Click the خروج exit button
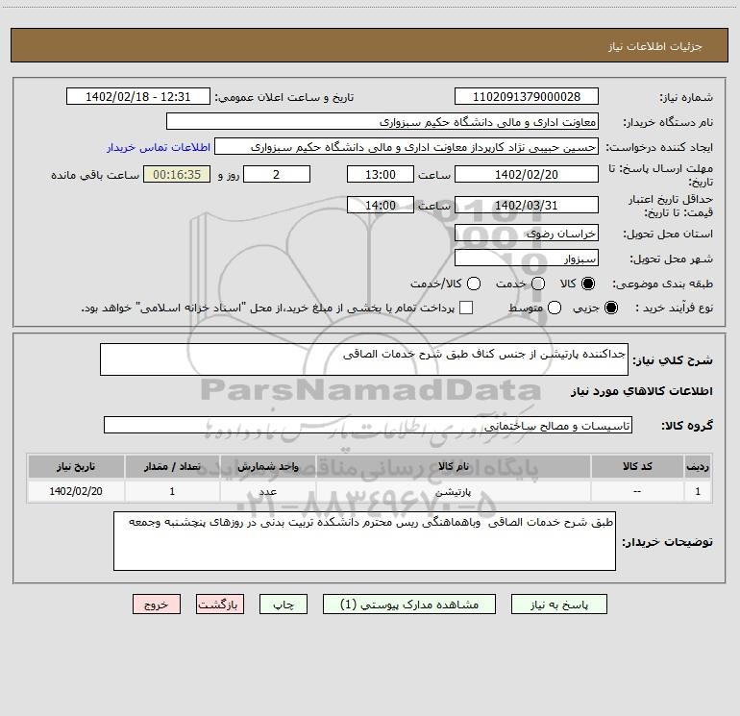The image size is (740, 716). pyautogui.click(x=157, y=605)
